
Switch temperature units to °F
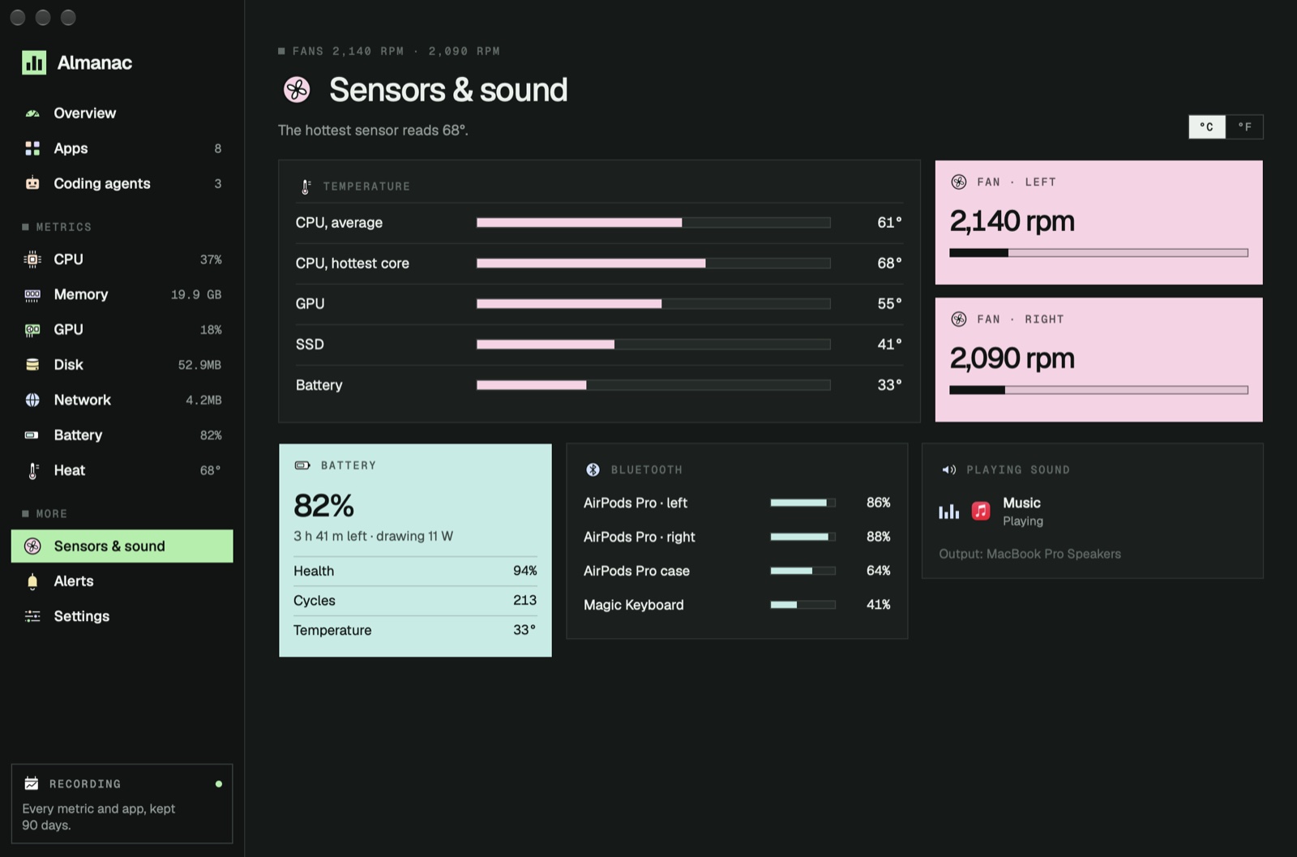pos(1244,126)
